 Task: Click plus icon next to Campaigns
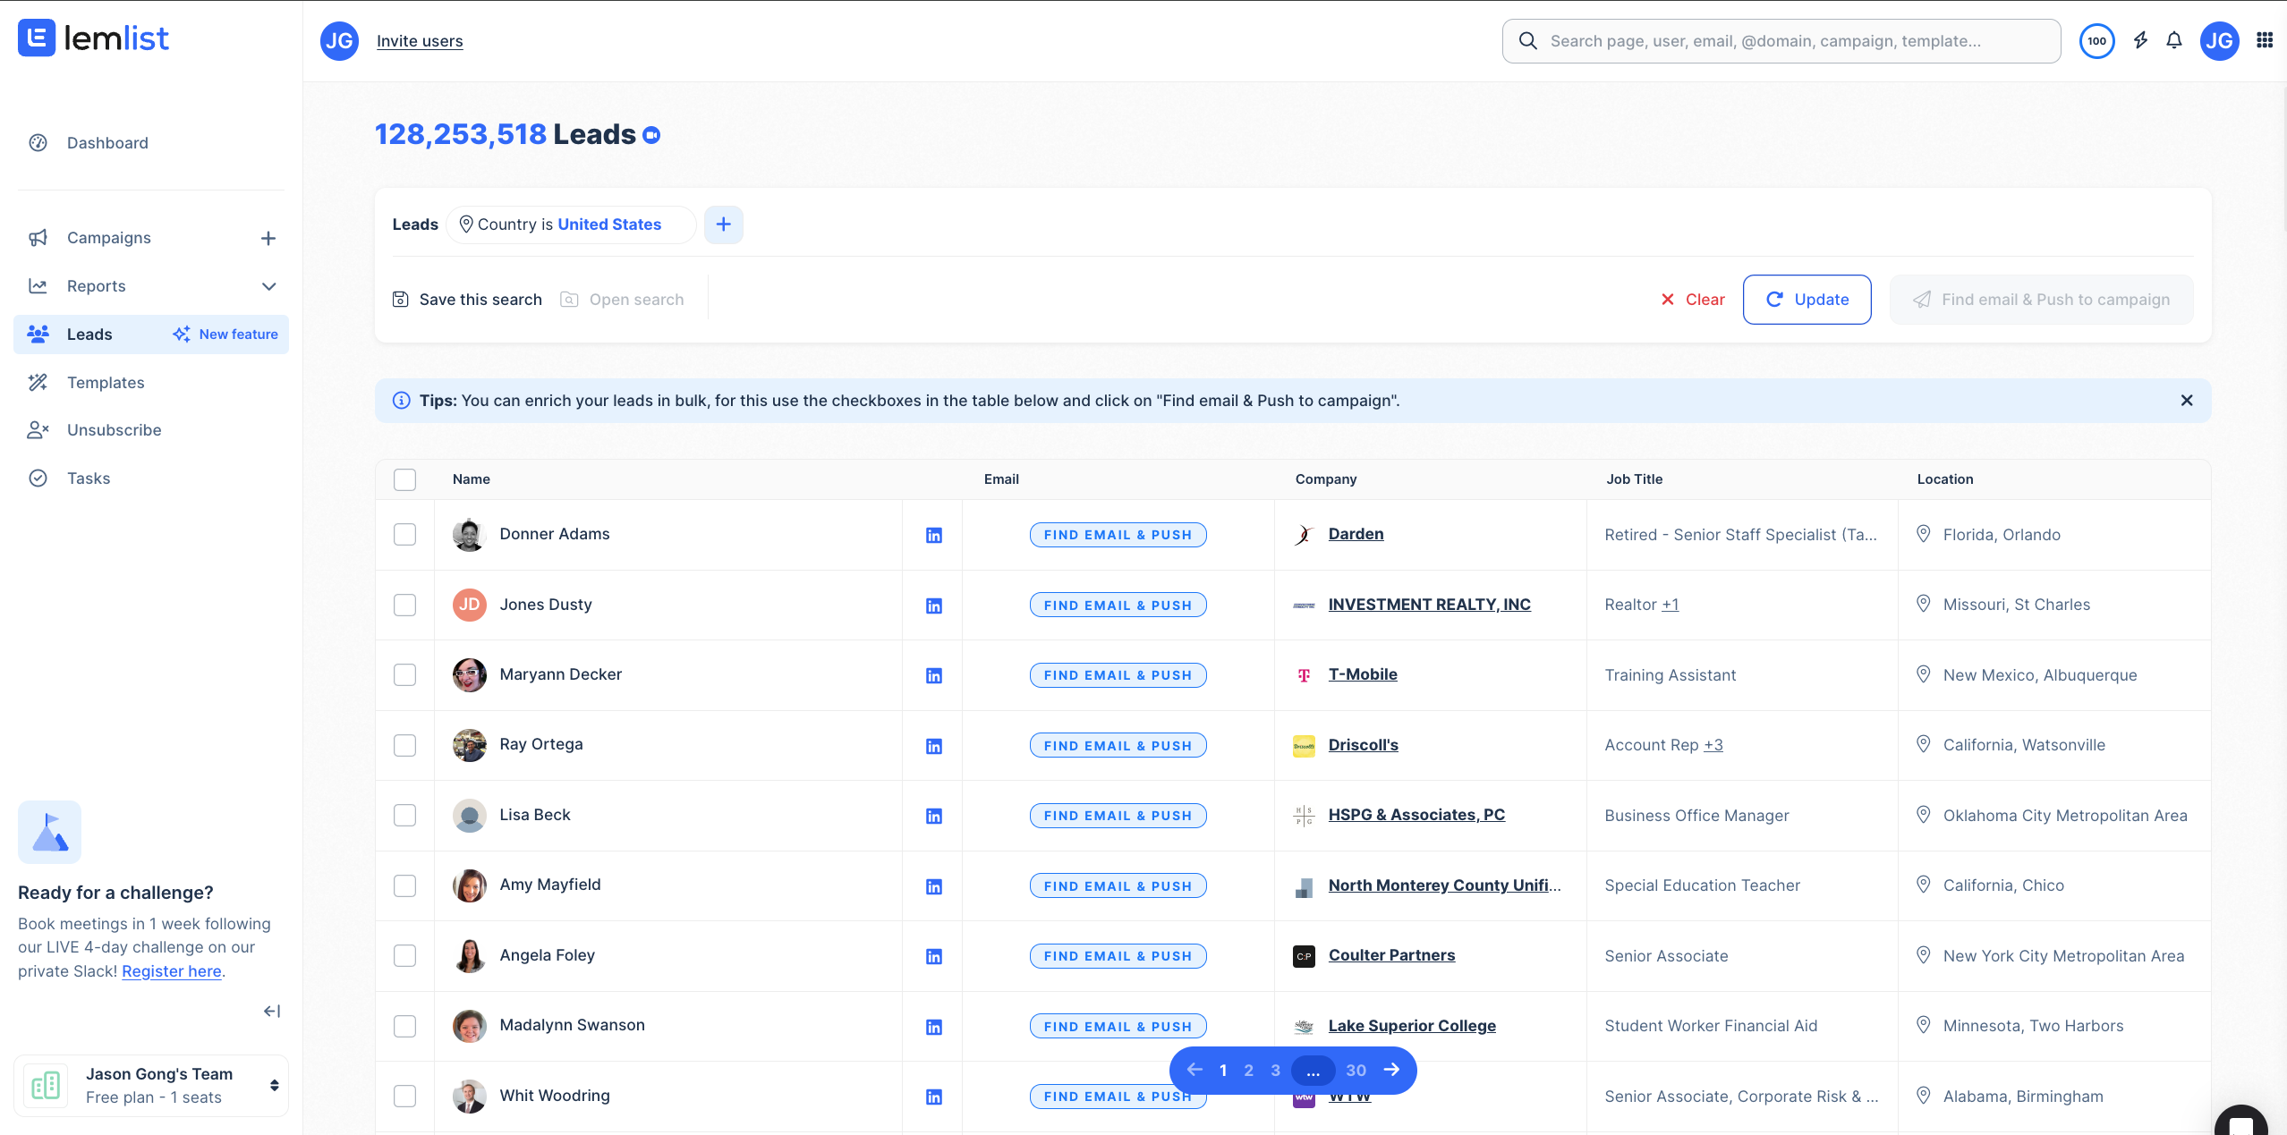click(268, 238)
